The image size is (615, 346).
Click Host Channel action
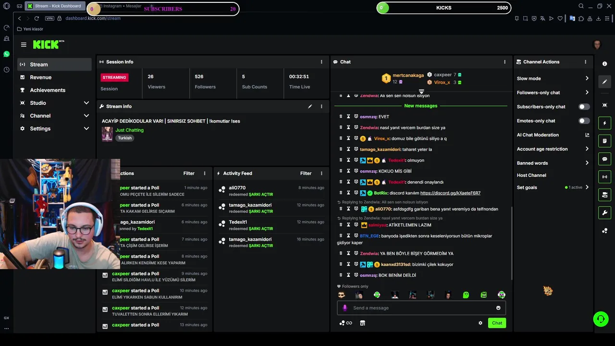tap(531, 175)
